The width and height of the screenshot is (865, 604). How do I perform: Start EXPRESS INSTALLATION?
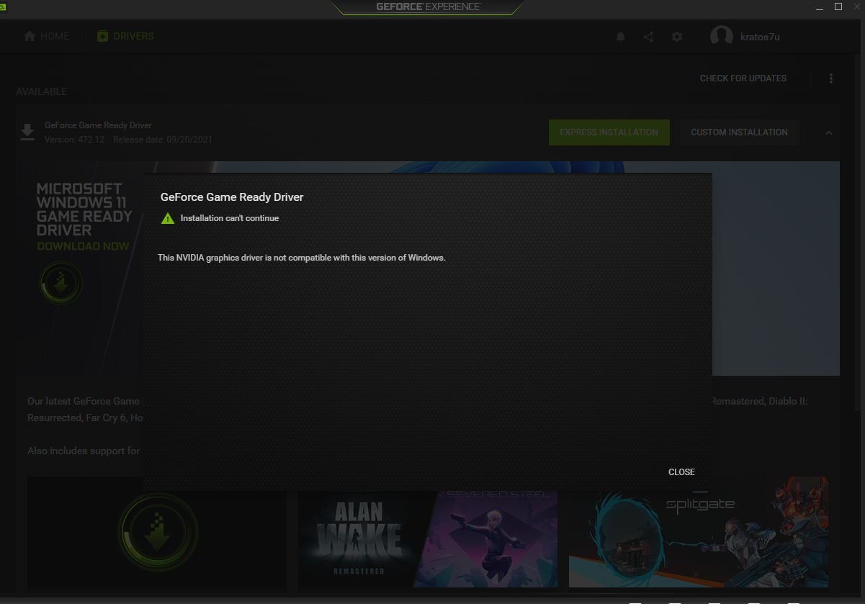coord(609,132)
